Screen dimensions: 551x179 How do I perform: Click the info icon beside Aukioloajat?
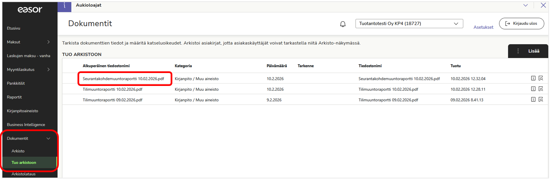[64, 6]
